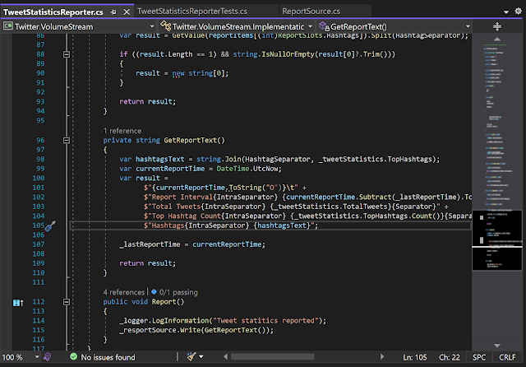Click 'DateTime' on line 99
The width and height of the screenshot is (526, 367).
[233, 169]
